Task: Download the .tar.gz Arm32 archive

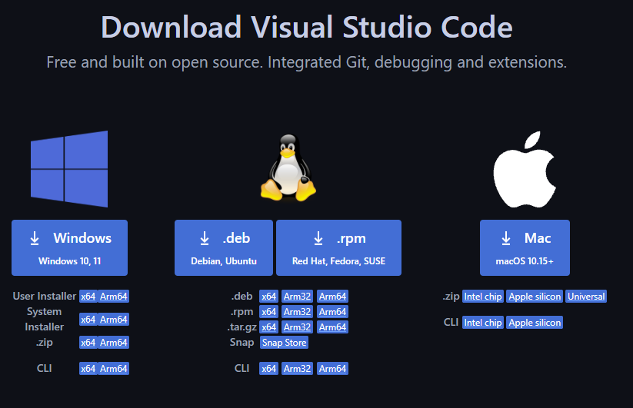Action: 297,327
